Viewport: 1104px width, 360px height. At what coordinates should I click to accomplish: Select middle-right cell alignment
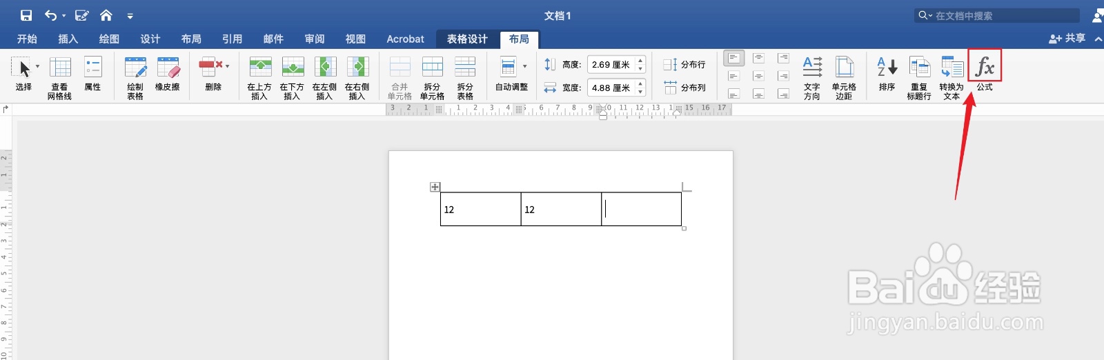tap(783, 76)
